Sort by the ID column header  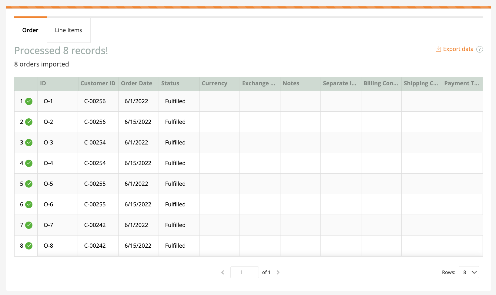point(58,83)
